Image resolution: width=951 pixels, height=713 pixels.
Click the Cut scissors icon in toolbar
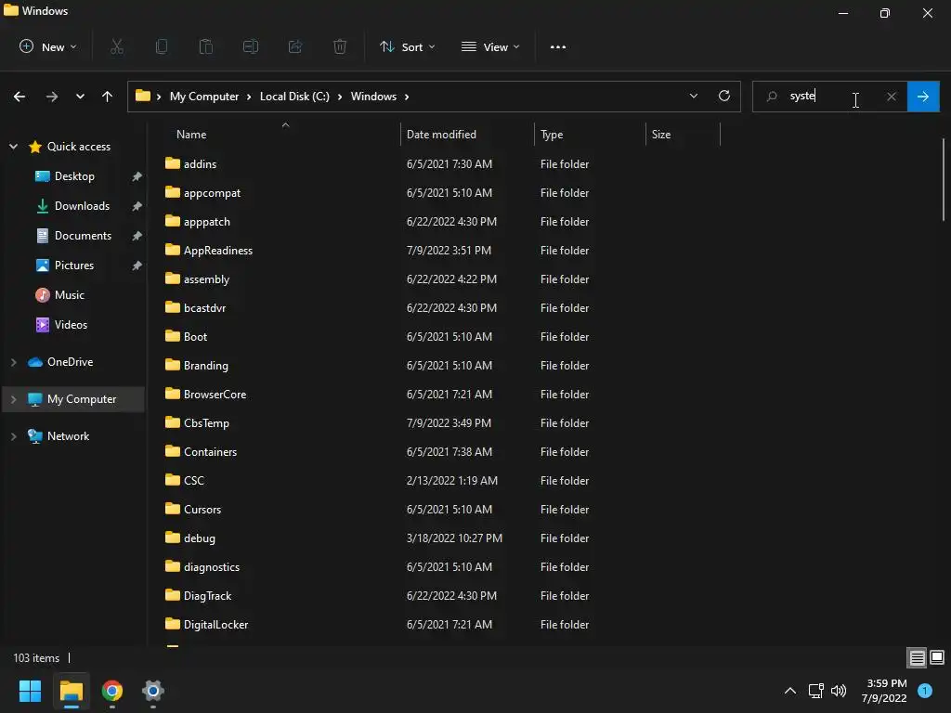tap(117, 46)
